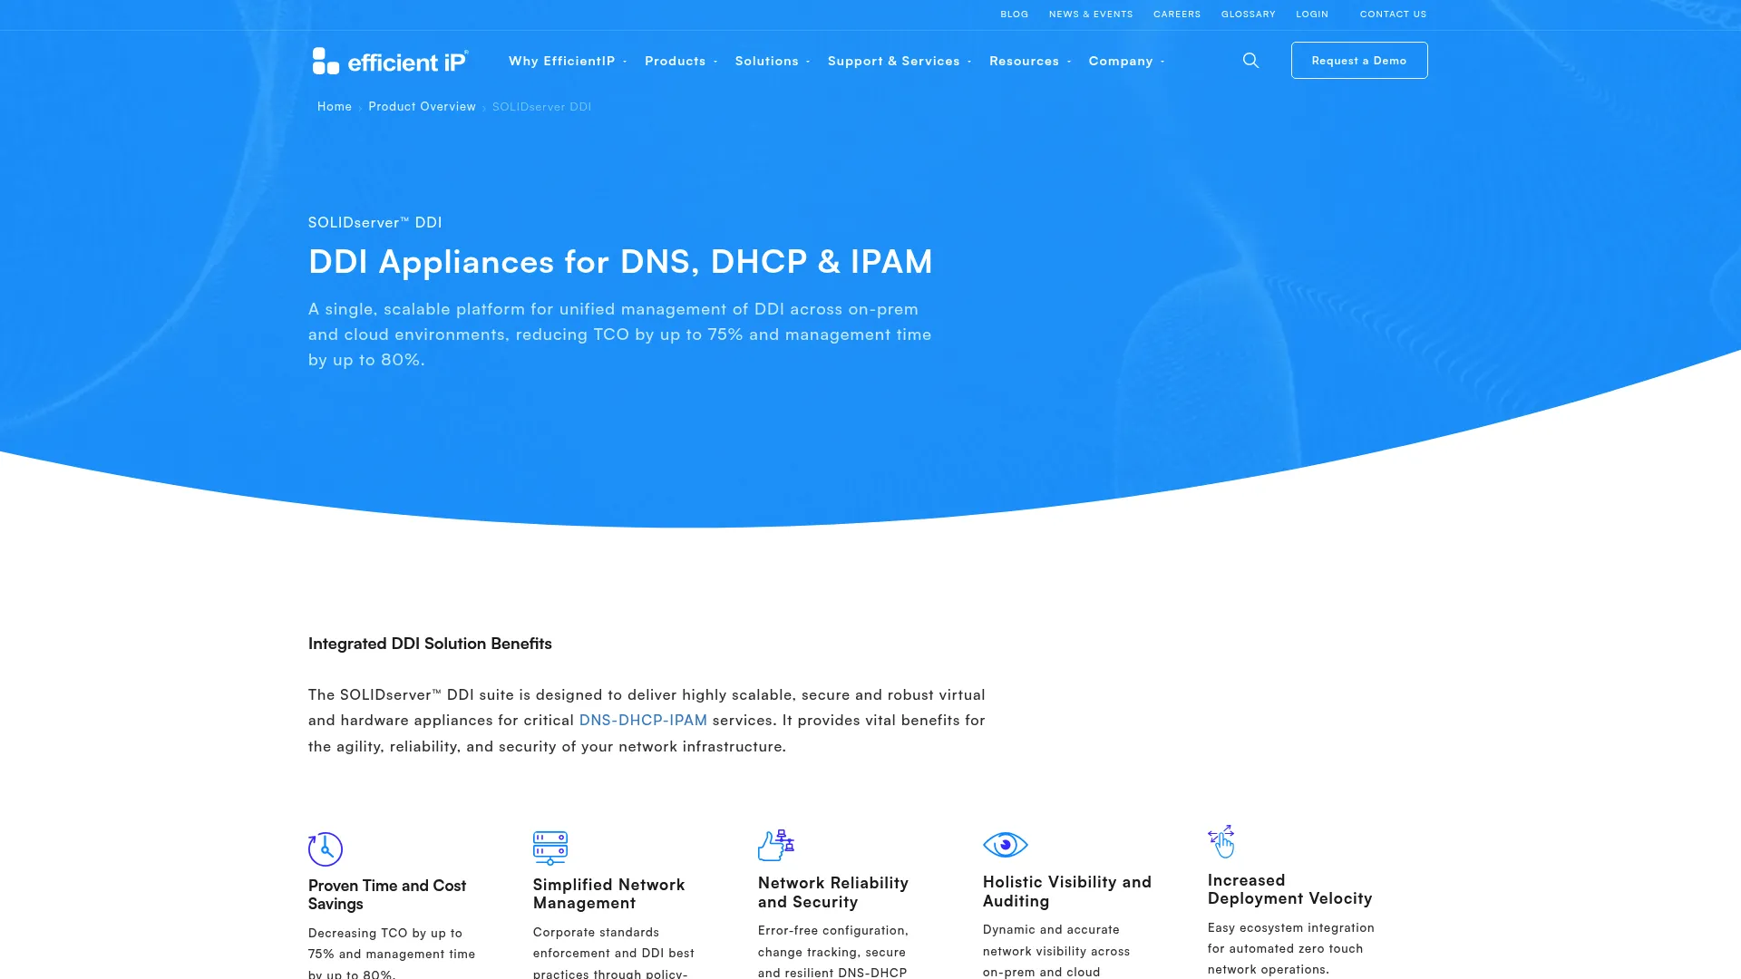Click the Integrated DDI Solution Benefits heading
The width and height of the screenshot is (1741, 979).
click(430, 644)
